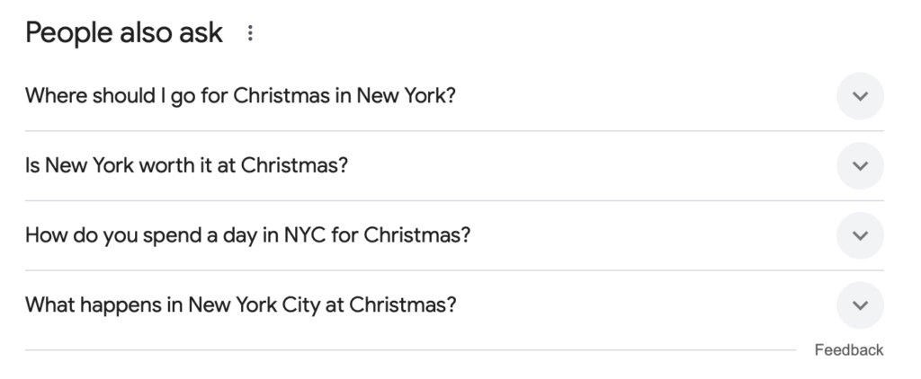Viewport: 921px width, 379px height.
Task: Open the three-dot menu beside People also ask
Action: pos(250,34)
